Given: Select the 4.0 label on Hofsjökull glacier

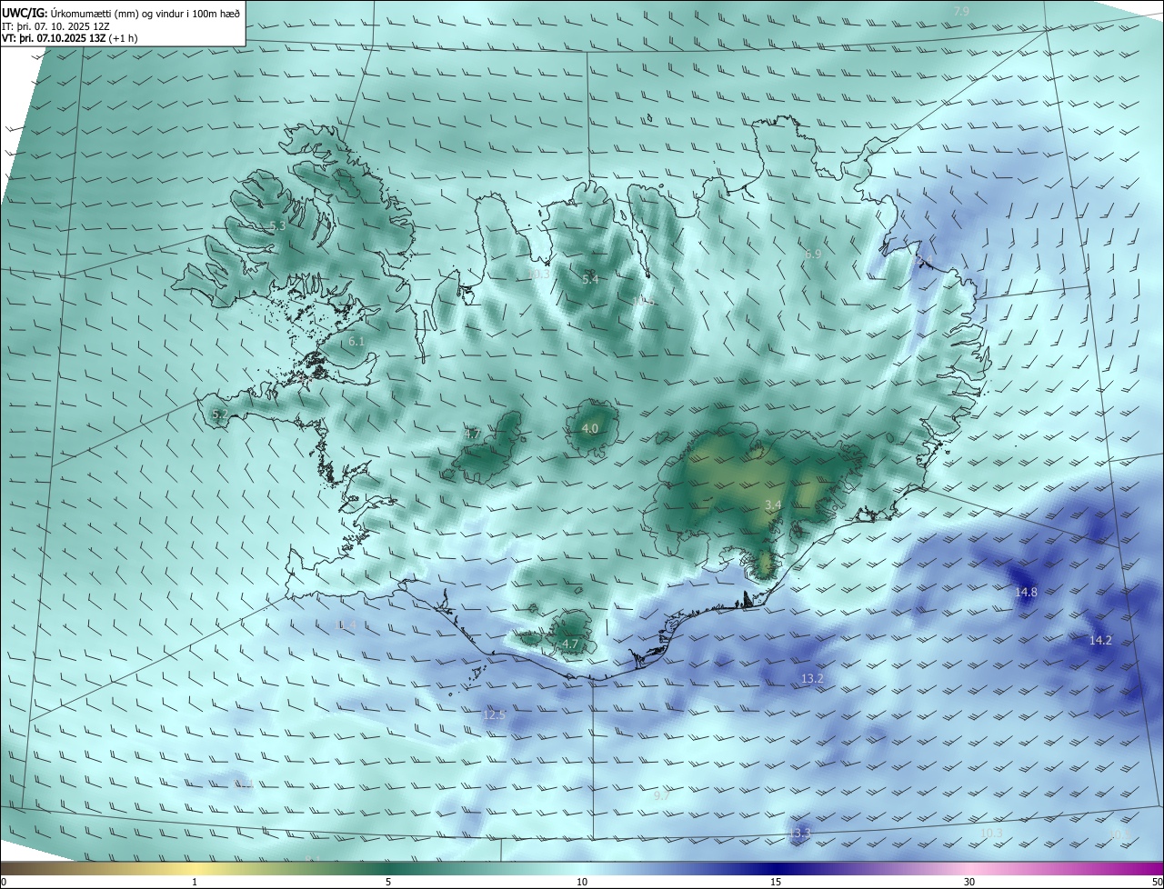Looking at the screenshot, I should (589, 428).
